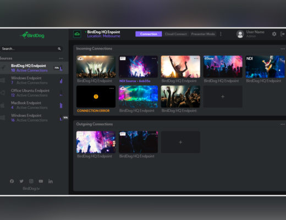This screenshot has height=220, width=286.
Task: Click the usage bar indicator for MacBook Endpoint
Action: pyautogui.click(x=61, y=106)
